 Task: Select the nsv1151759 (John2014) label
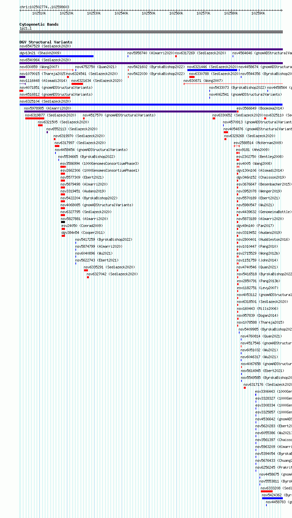coord(258,260)
